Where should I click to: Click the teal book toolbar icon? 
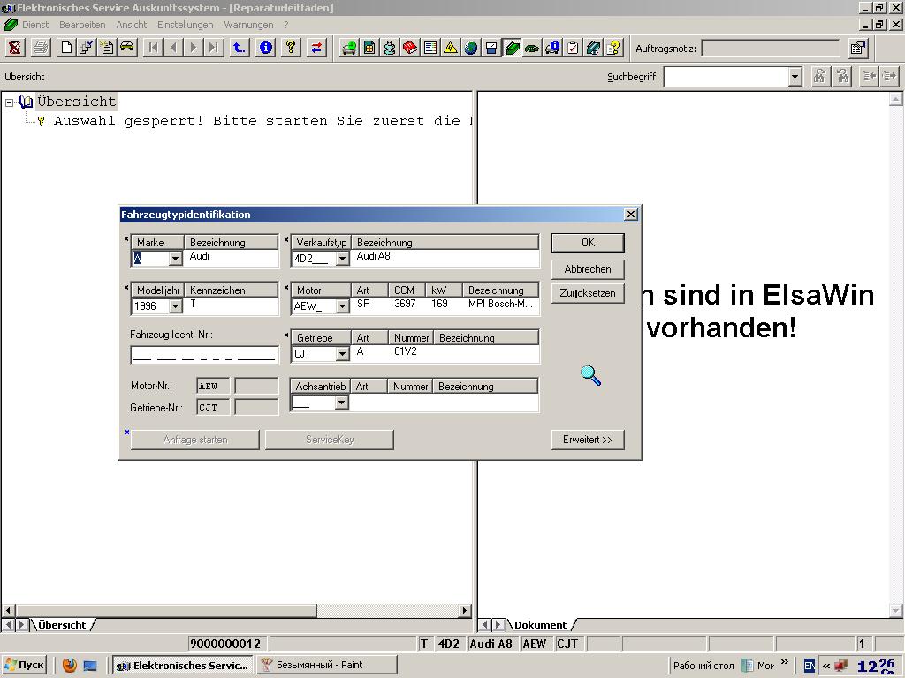pos(593,48)
